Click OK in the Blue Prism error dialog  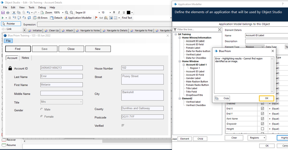coord(266,98)
